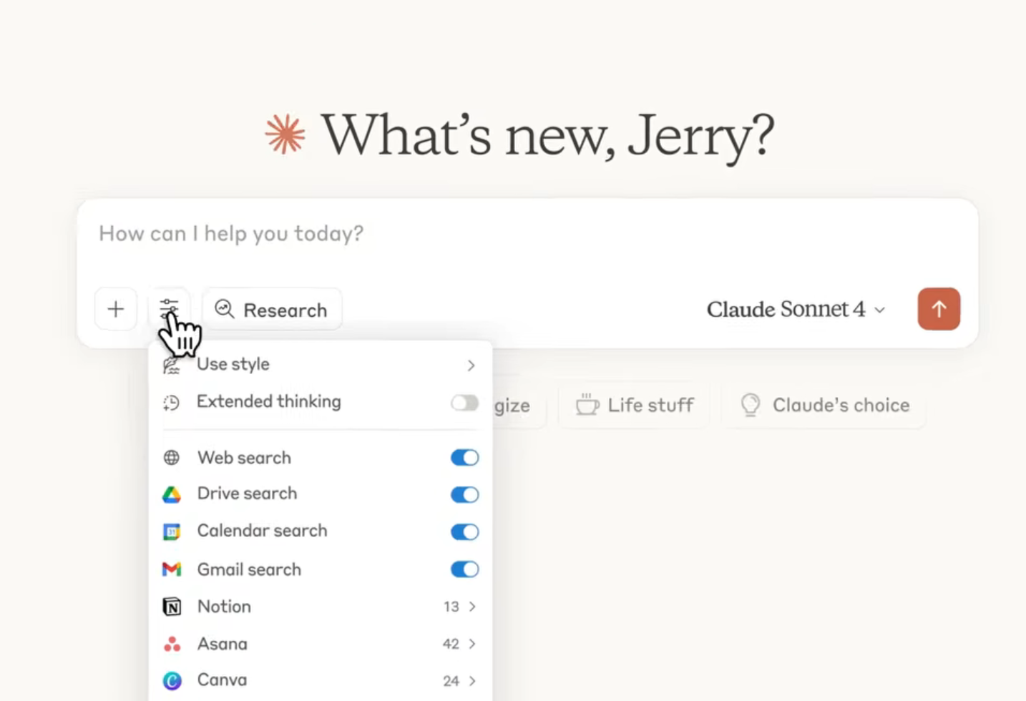Click the Extended thinking label
Screen dimensions: 1026x701
pyautogui.click(x=269, y=401)
